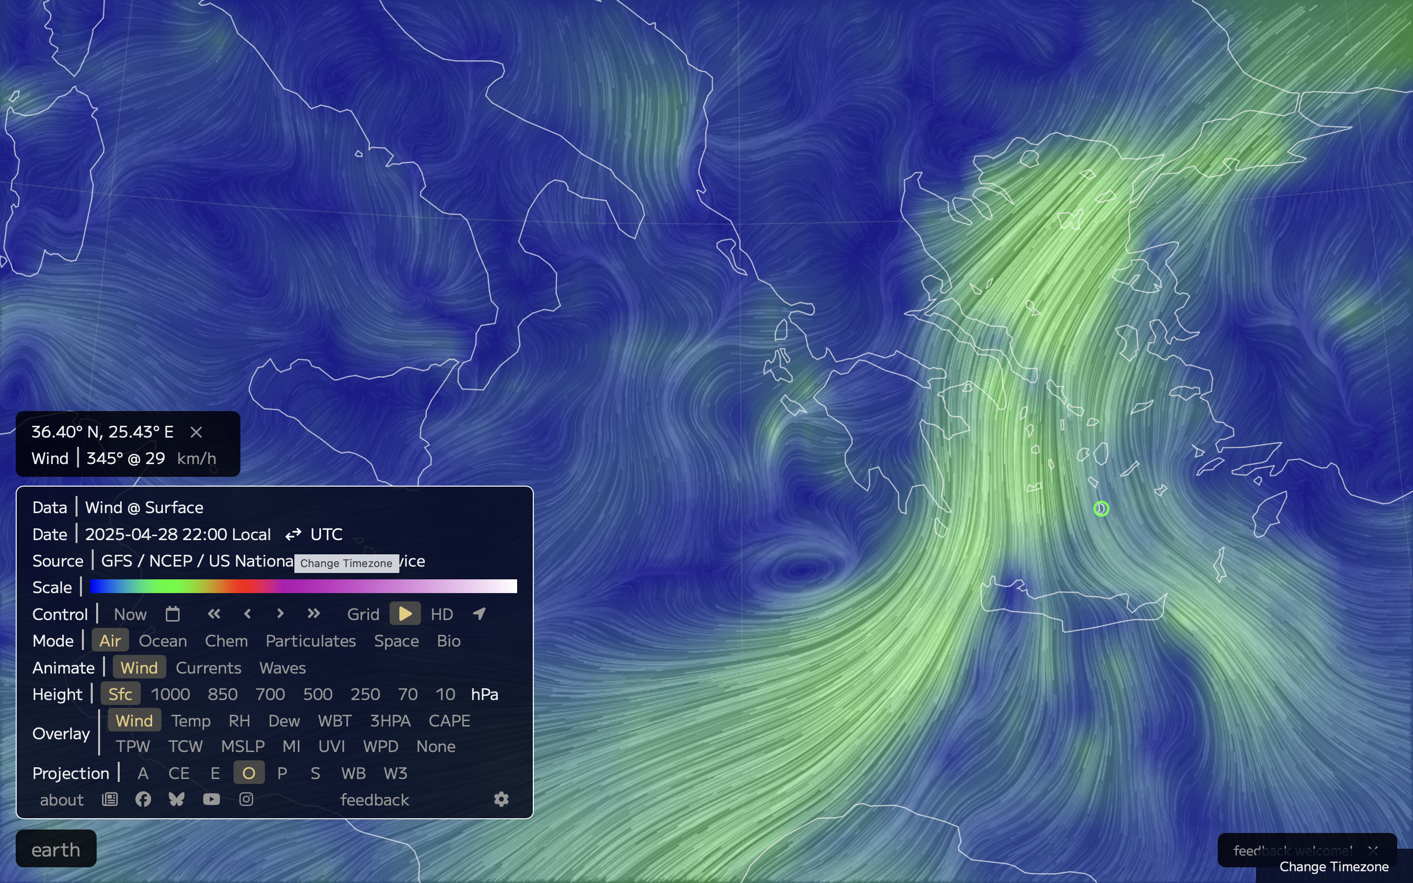The image size is (1413, 883).
Task: Step forward one time increment
Action: coord(280,614)
